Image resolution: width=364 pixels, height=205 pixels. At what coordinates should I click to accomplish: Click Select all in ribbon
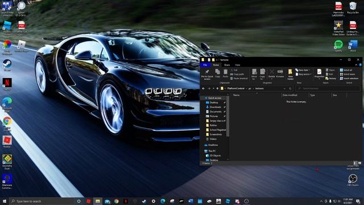[x=346, y=70]
